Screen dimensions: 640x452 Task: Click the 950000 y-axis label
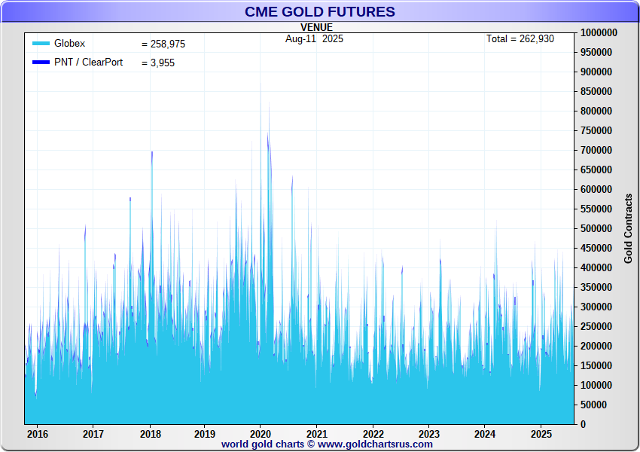point(596,52)
